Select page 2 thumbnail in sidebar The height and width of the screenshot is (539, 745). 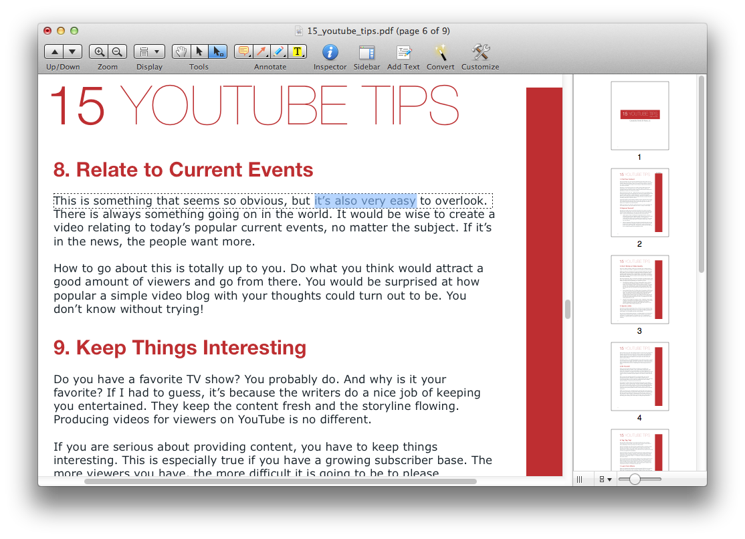pos(639,203)
